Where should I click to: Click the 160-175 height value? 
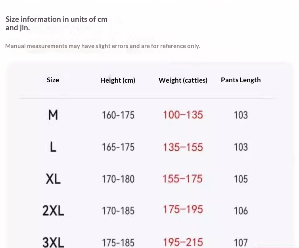click(118, 115)
